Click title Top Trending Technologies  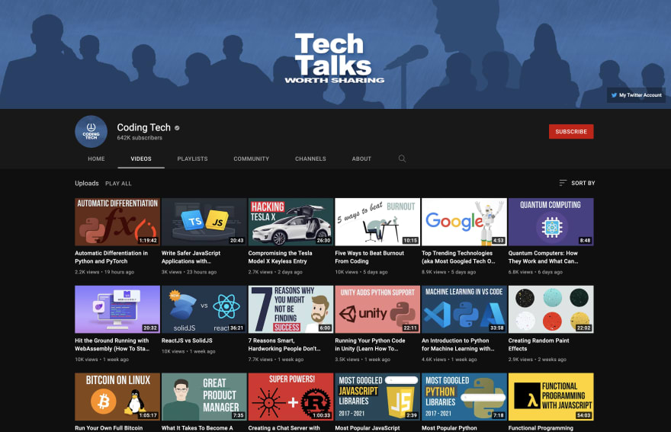click(458, 257)
